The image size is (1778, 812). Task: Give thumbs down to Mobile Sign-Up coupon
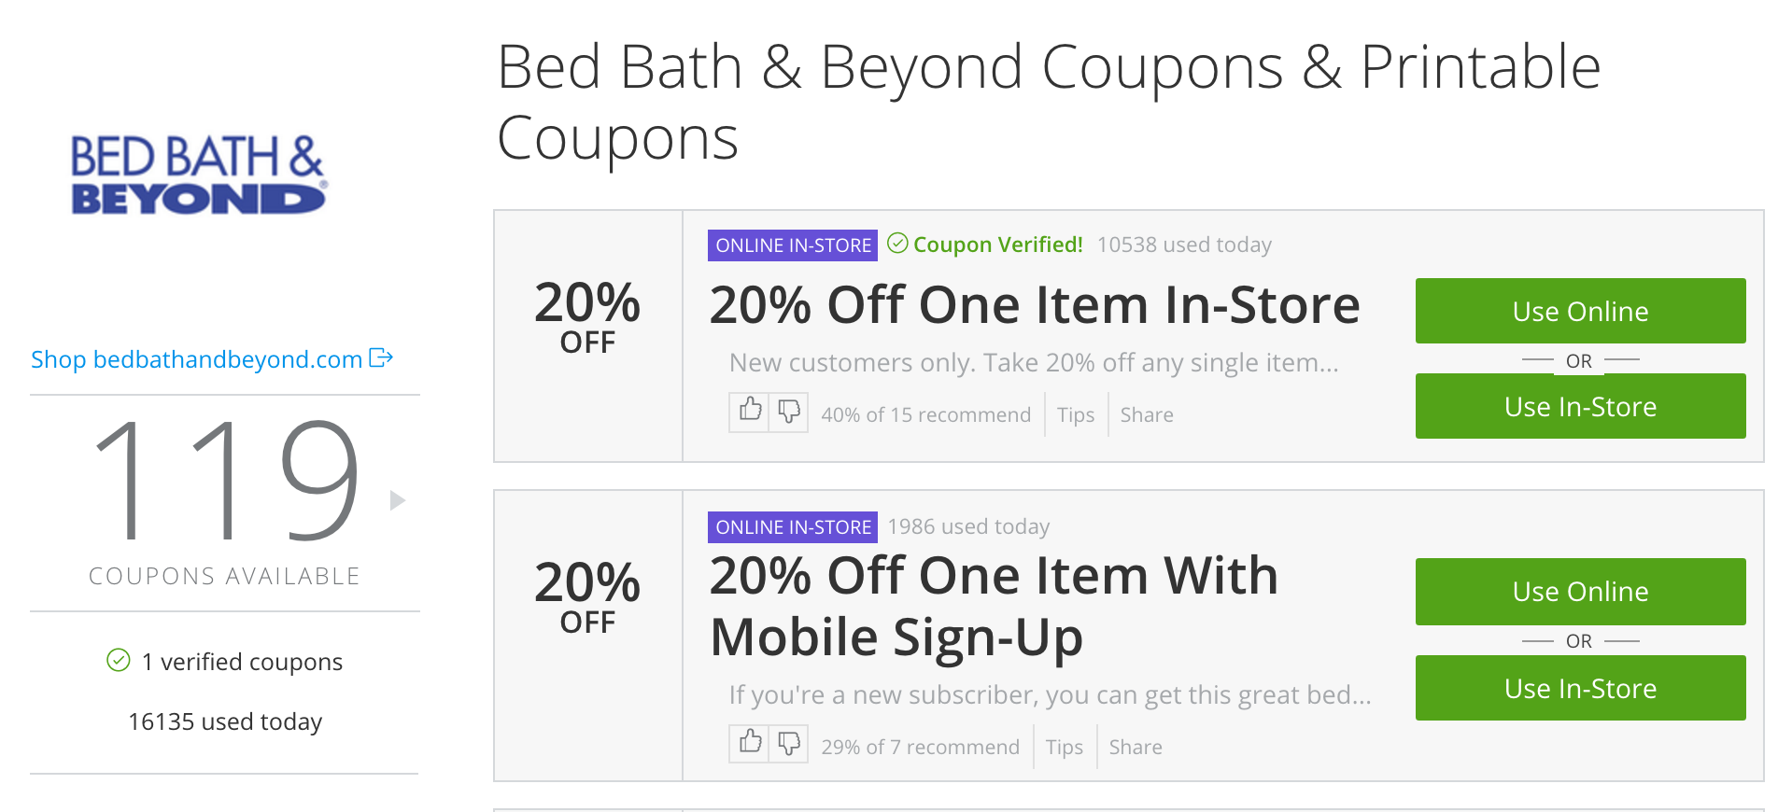[x=789, y=744]
